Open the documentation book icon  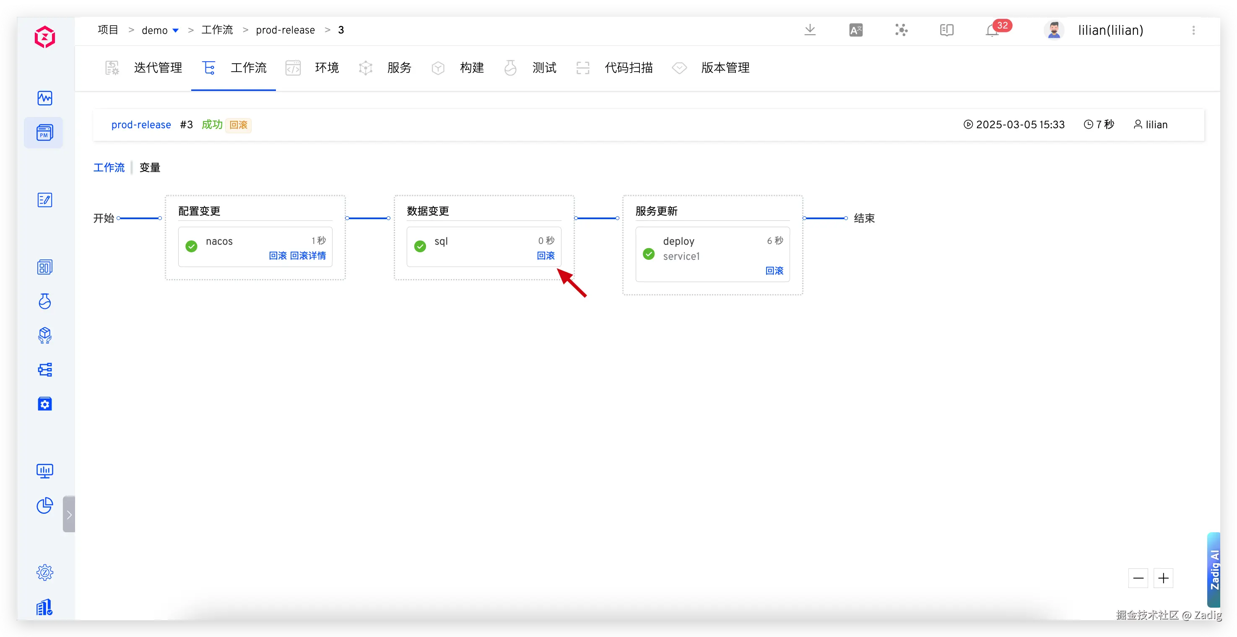point(946,30)
